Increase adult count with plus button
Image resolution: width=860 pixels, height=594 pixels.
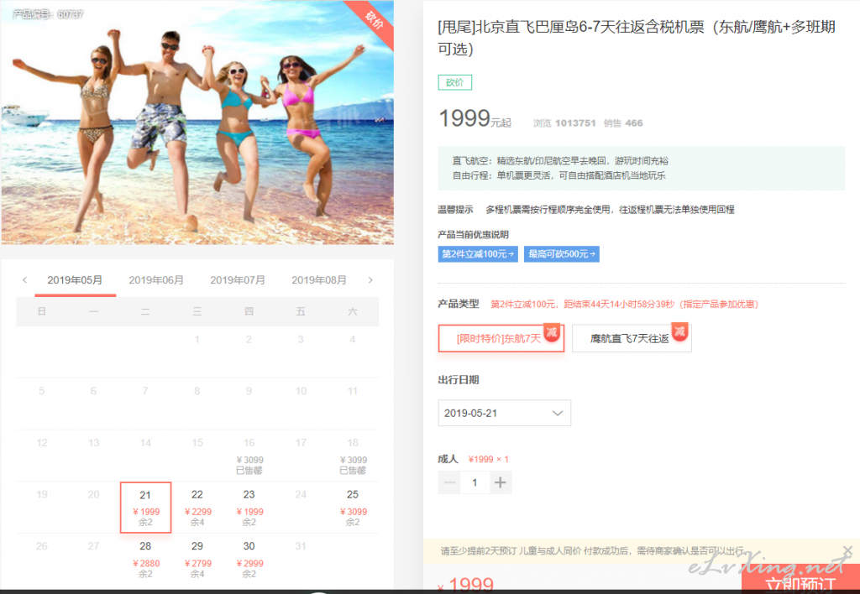[501, 482]
